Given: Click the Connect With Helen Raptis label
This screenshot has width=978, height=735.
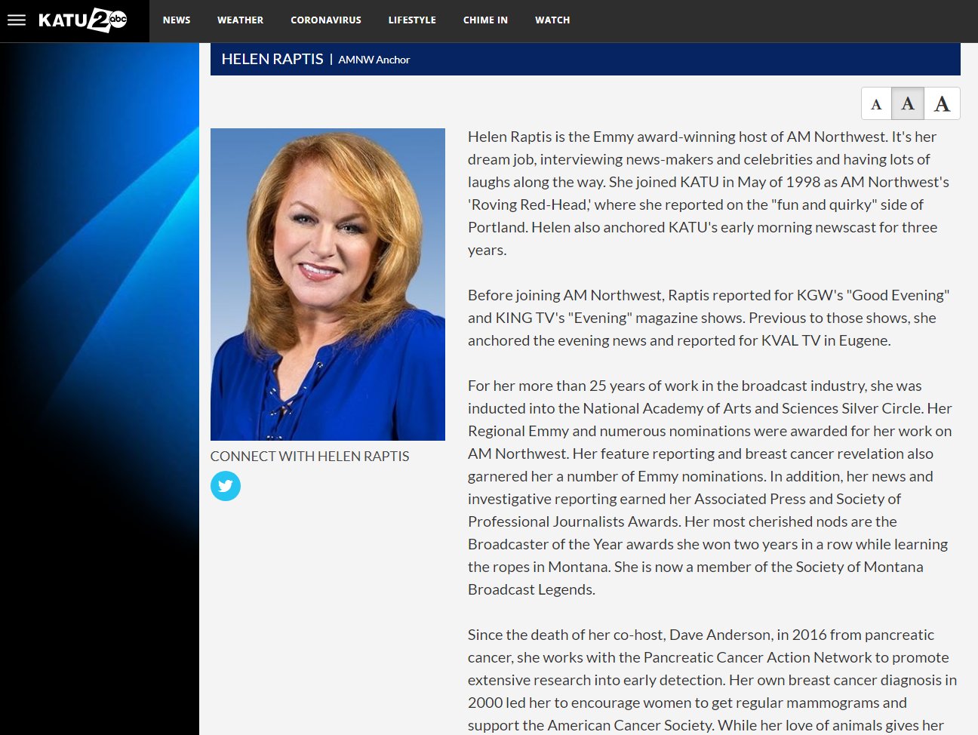Looking at the screenshot, I should [x=309, y=457].
